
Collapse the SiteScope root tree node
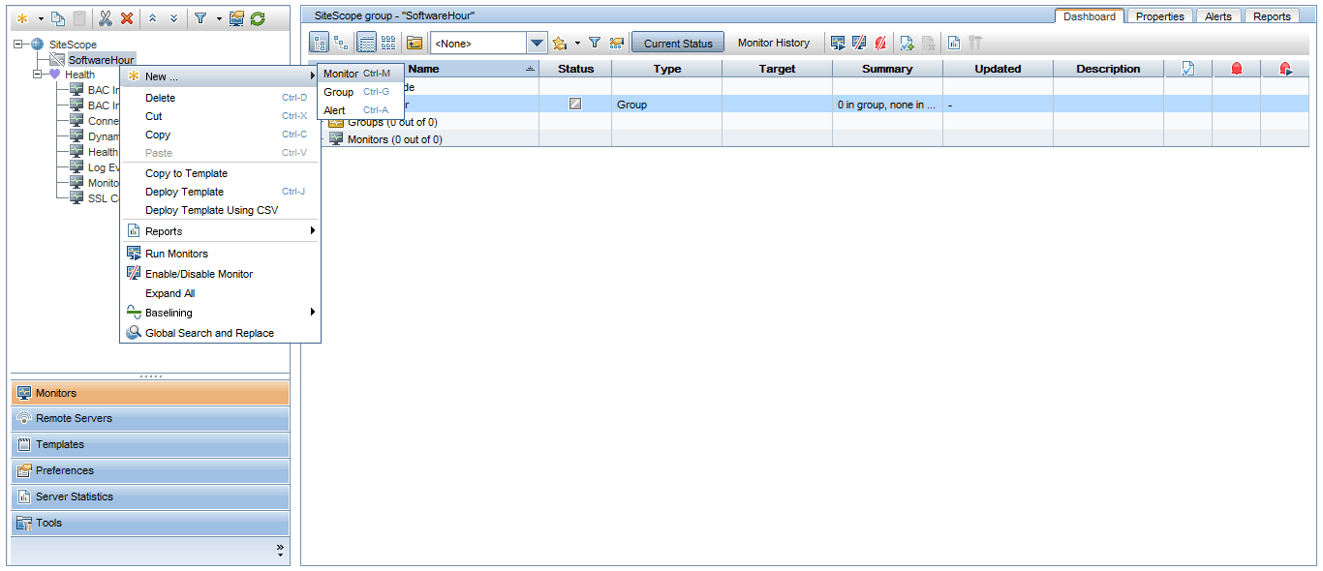pyautogui.click(x=18, y=45)
